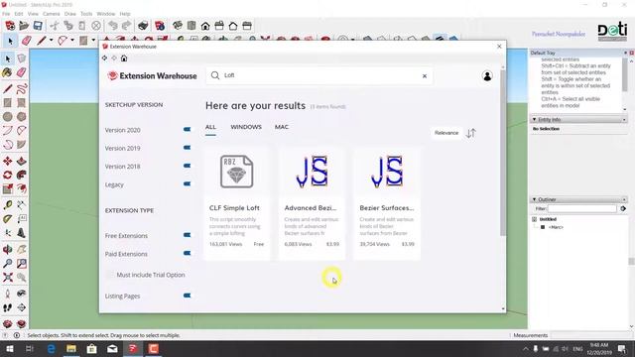Select the Rotate tool in left toolset
The width and height of the screenshot is (635, 357).
7,176
